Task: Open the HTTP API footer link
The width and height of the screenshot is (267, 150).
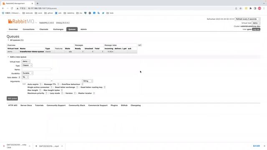Action: (13, 105)
